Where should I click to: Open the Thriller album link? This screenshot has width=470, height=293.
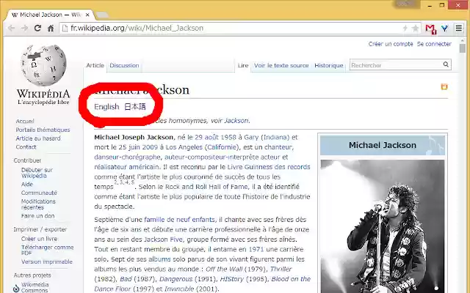[281, 269]
